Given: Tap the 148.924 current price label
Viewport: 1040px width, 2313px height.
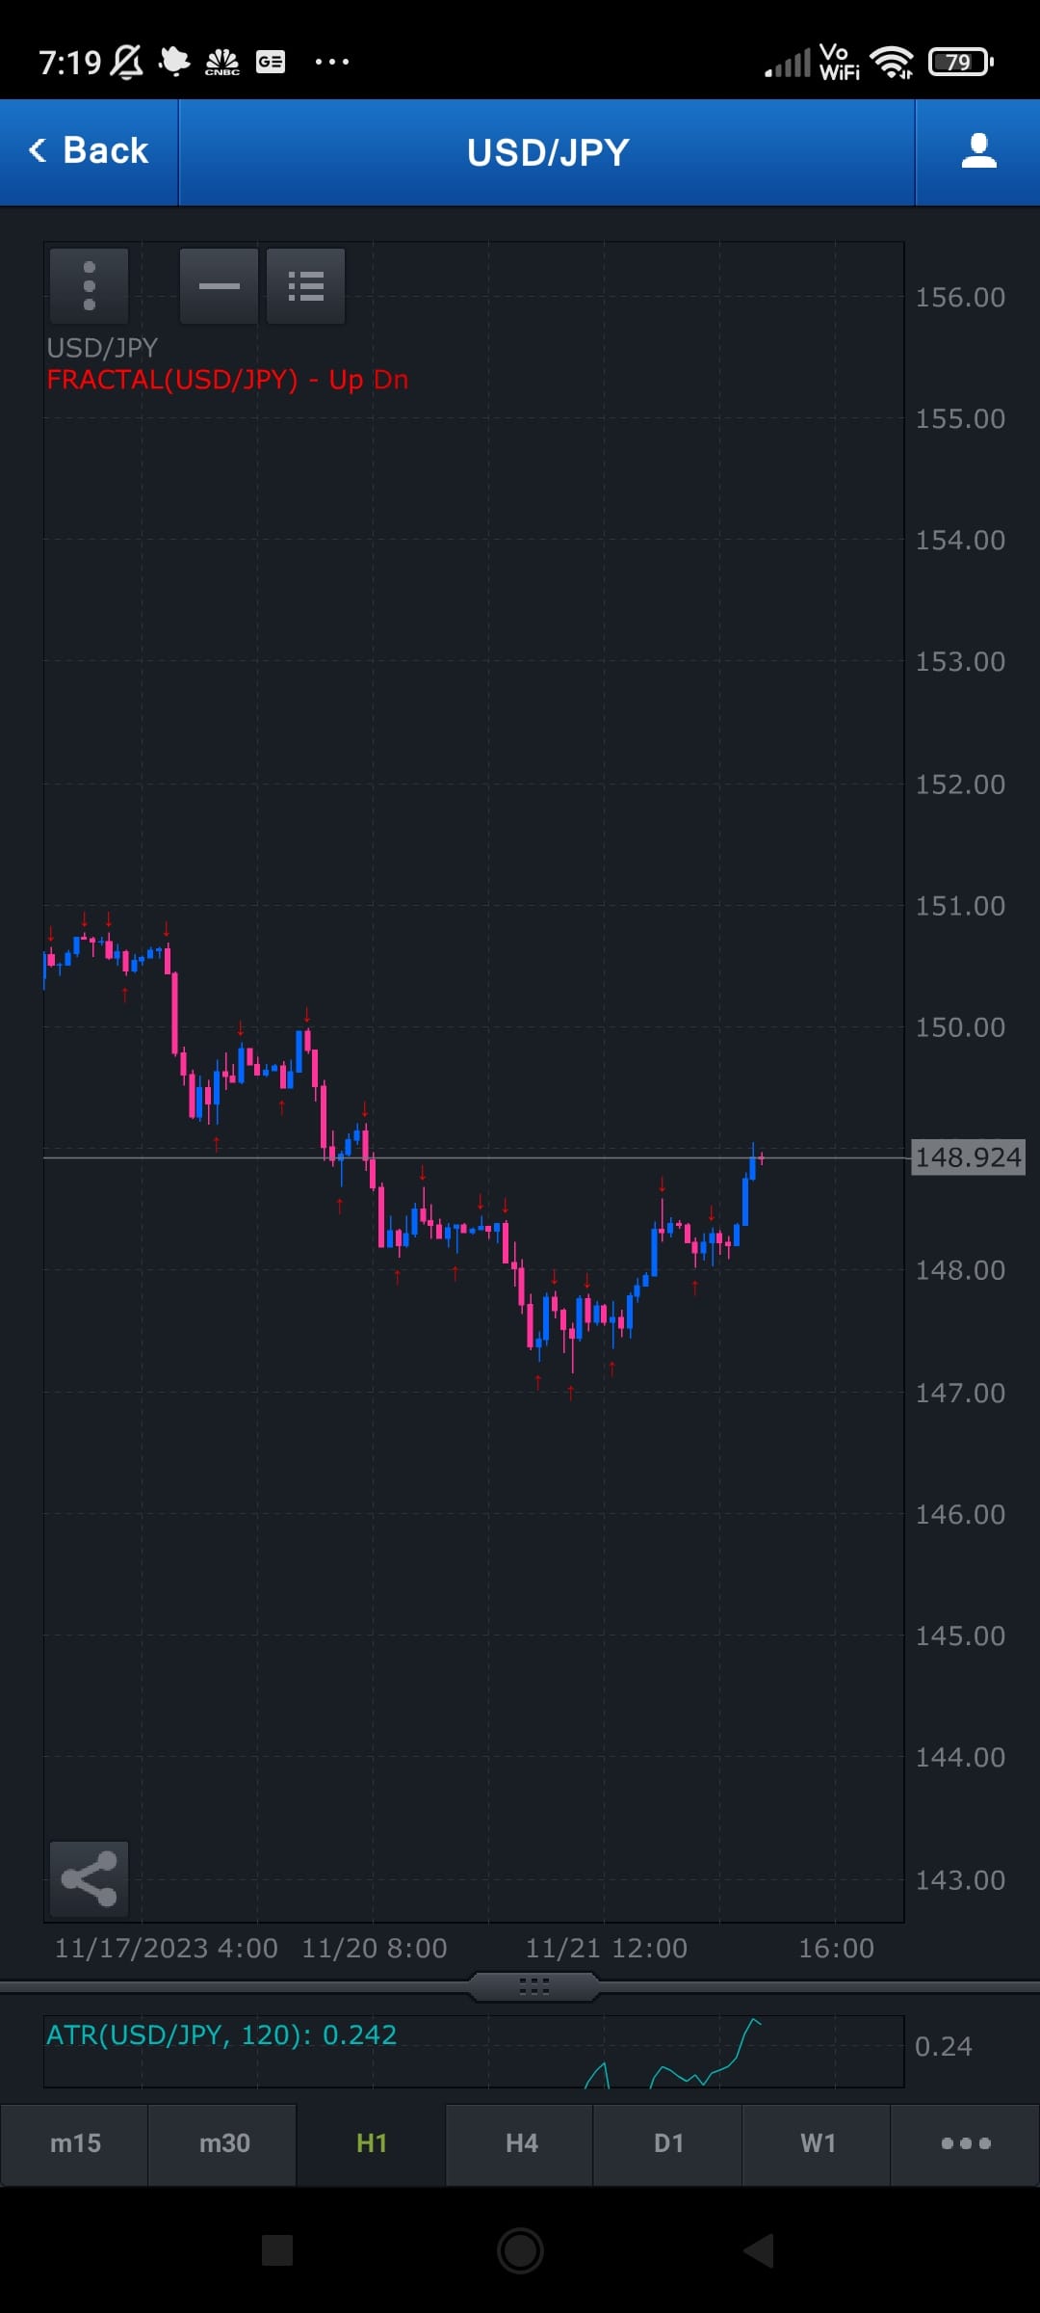Looking at the screenshot, I should click(x=967, y=1156).
